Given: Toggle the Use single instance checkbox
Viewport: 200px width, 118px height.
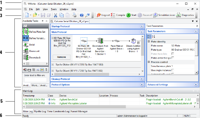Looking at the screenshot, I should click(173, 70).
